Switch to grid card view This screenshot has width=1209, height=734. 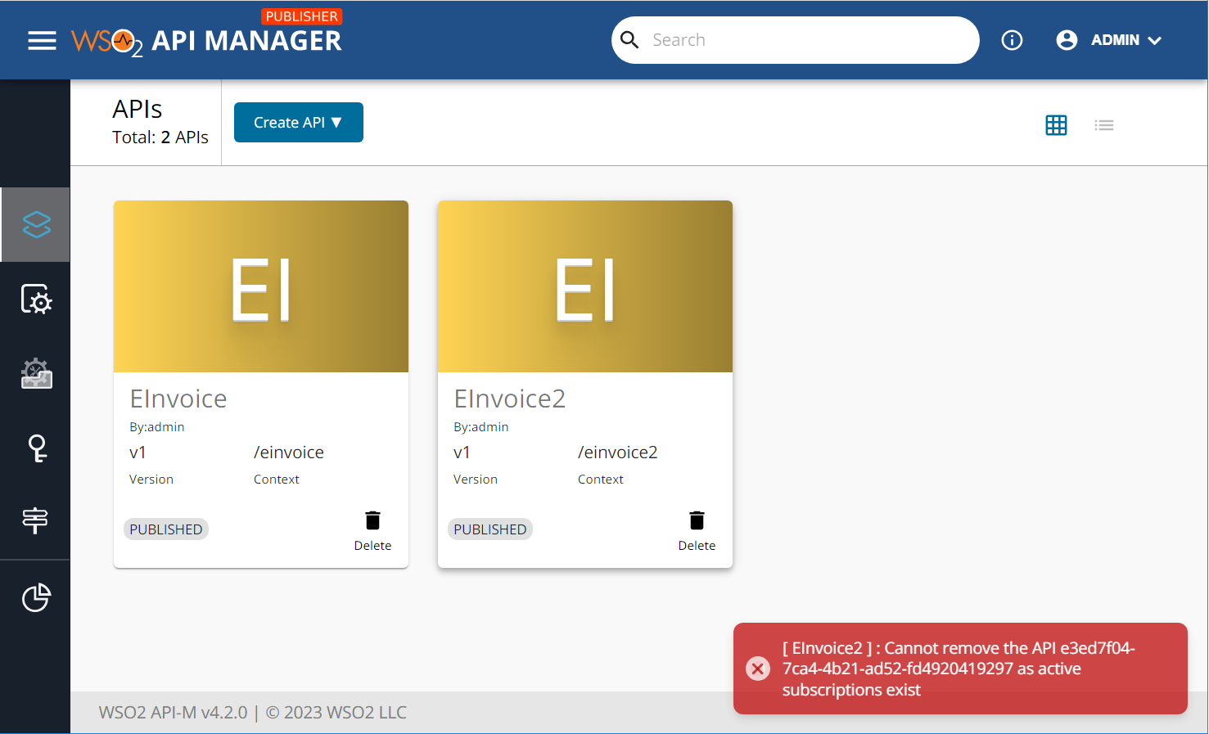tap(1056, 125)
